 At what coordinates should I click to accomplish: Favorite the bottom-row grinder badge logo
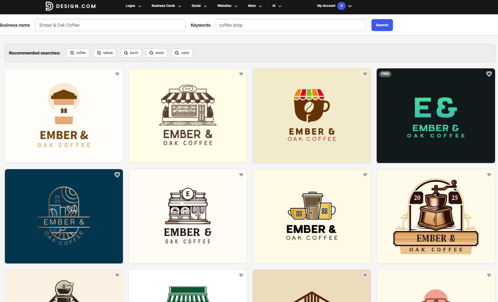117,275
